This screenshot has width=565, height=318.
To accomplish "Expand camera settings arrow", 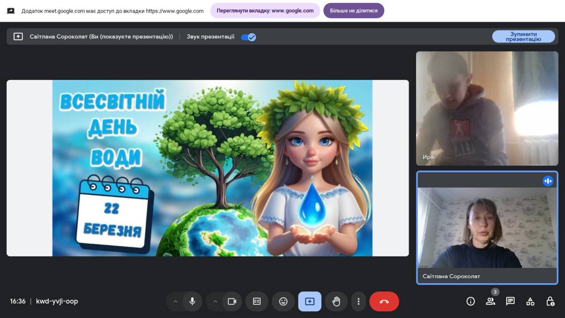I will coord(215,301).
